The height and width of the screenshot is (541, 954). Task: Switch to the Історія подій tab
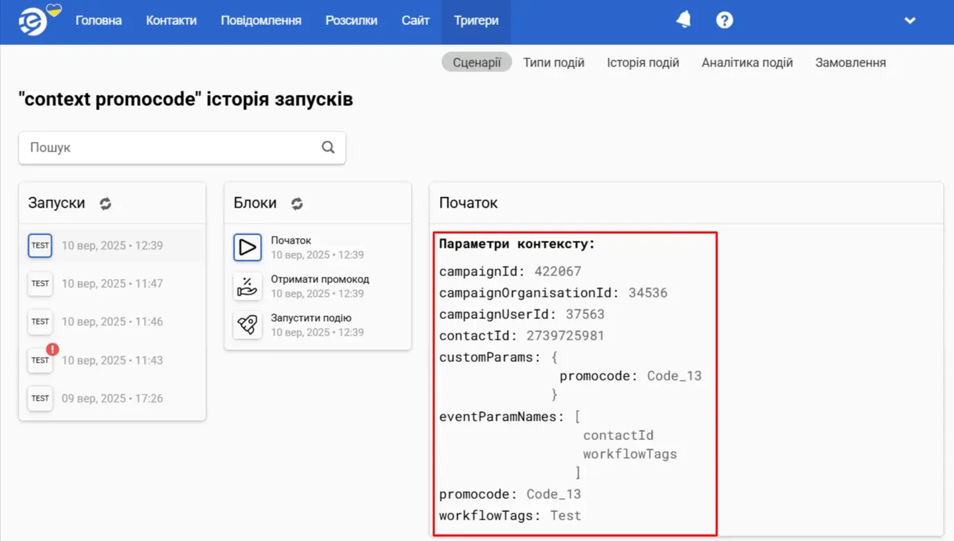[643, 62]
